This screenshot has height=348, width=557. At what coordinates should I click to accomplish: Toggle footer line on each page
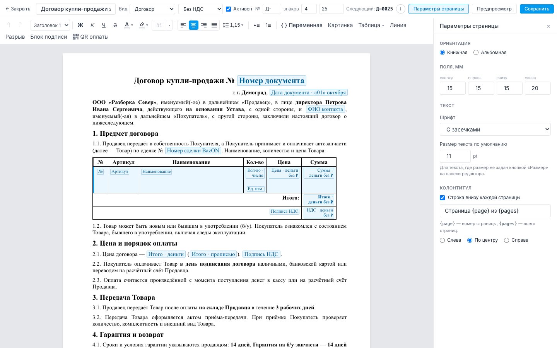[x=442, y=198]
